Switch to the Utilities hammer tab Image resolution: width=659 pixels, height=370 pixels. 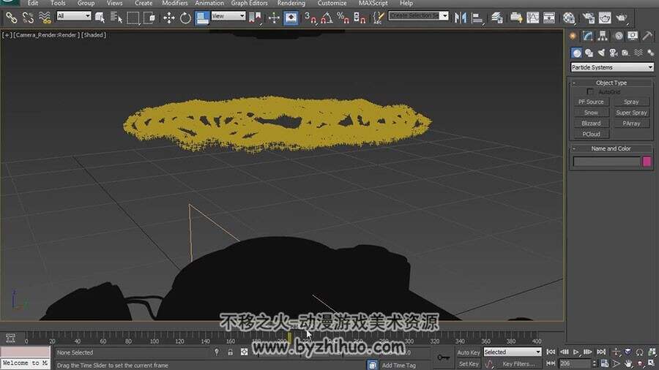tap(647, 36)
